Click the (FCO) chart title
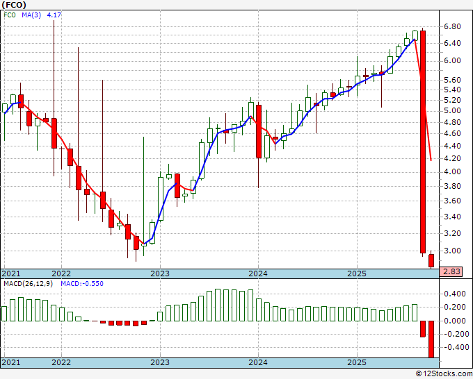Screen dimensions: 473x379 pyautogui.click(x=14, y=5)
